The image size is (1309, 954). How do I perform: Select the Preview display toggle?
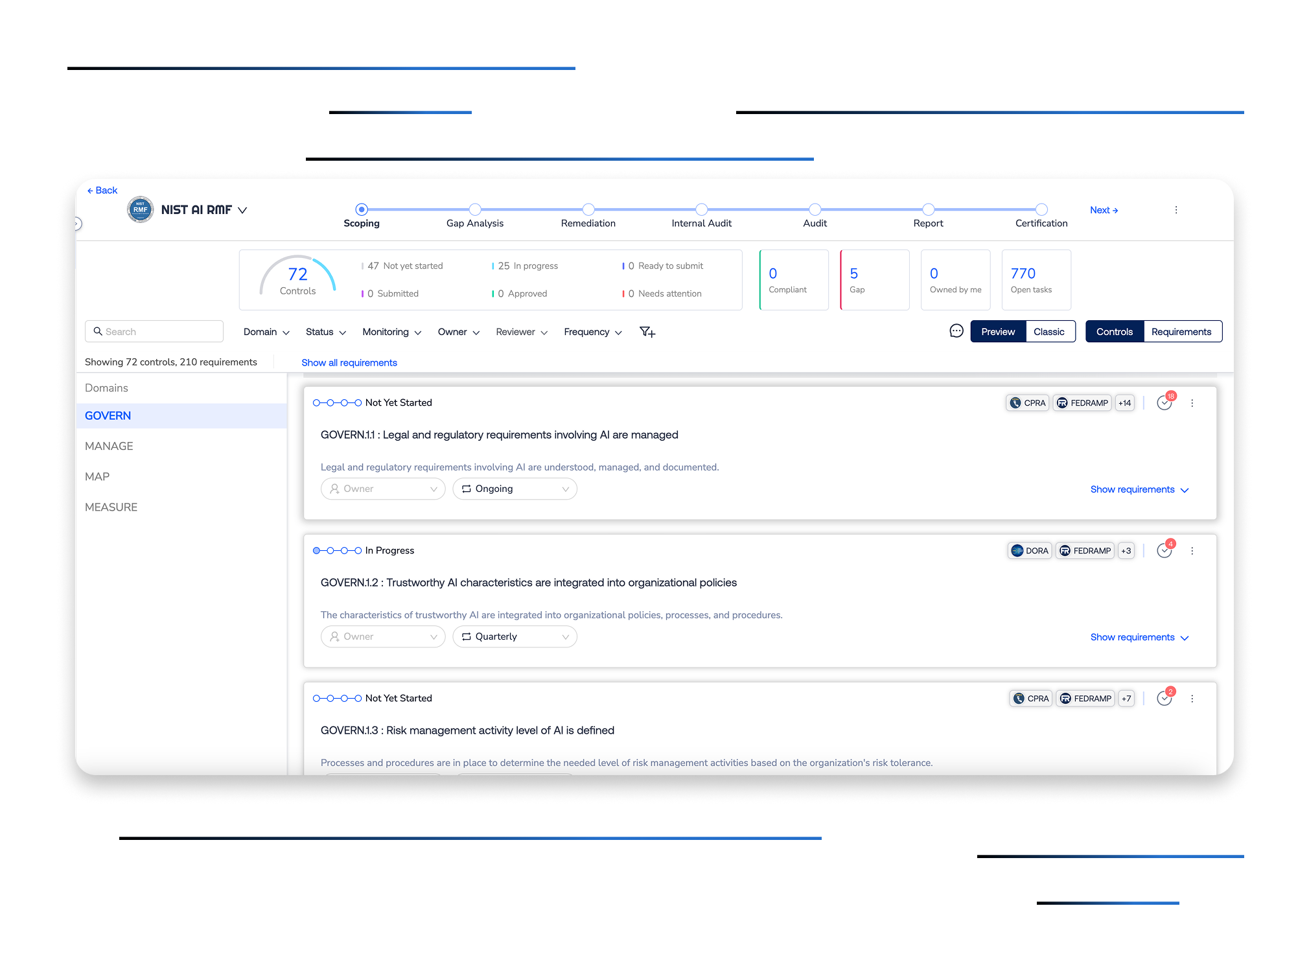click(998, 332)
